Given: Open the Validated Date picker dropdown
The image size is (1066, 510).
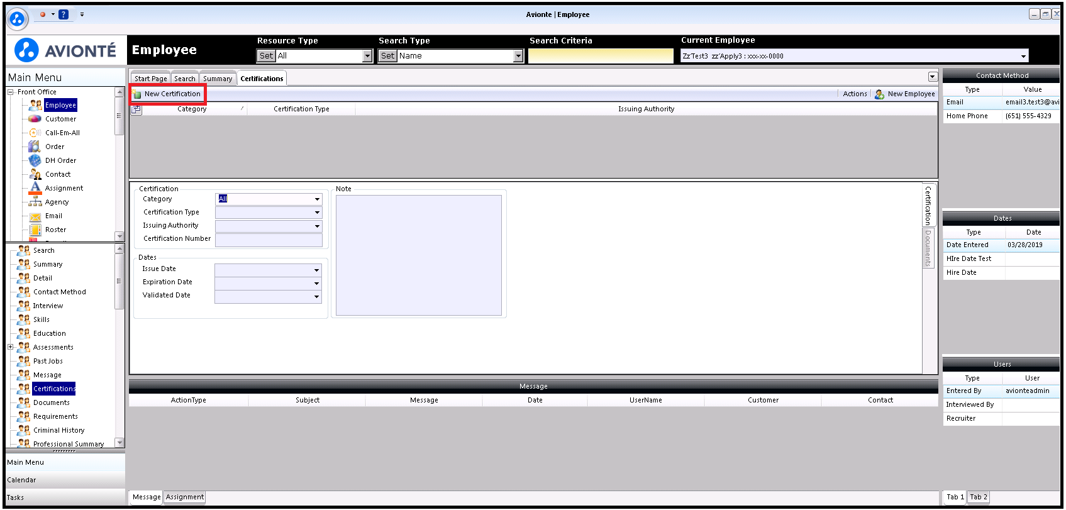Looking at the screenshot, I should click(x=317, y=296).
